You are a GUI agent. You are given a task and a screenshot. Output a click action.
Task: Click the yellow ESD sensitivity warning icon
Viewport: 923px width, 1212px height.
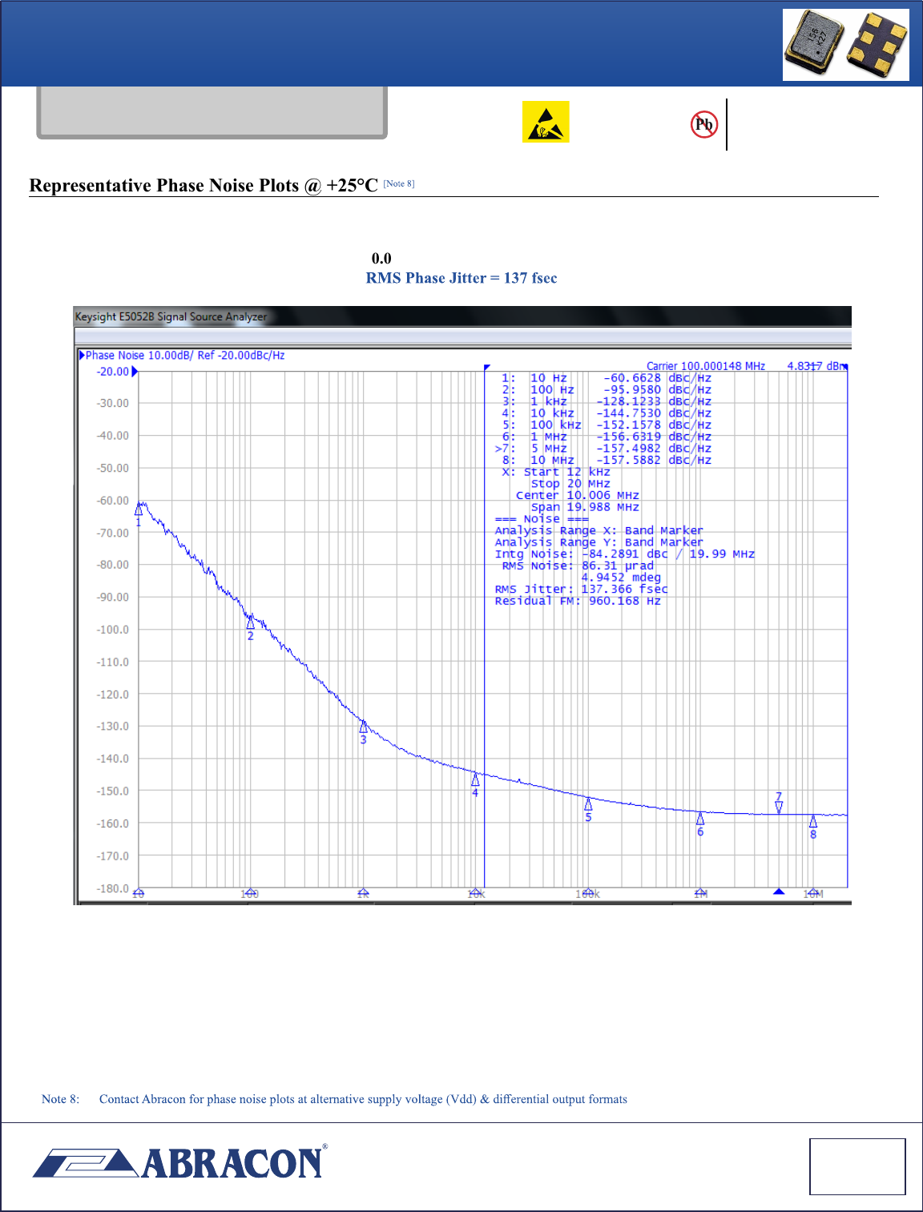click(x=546, y=122)
